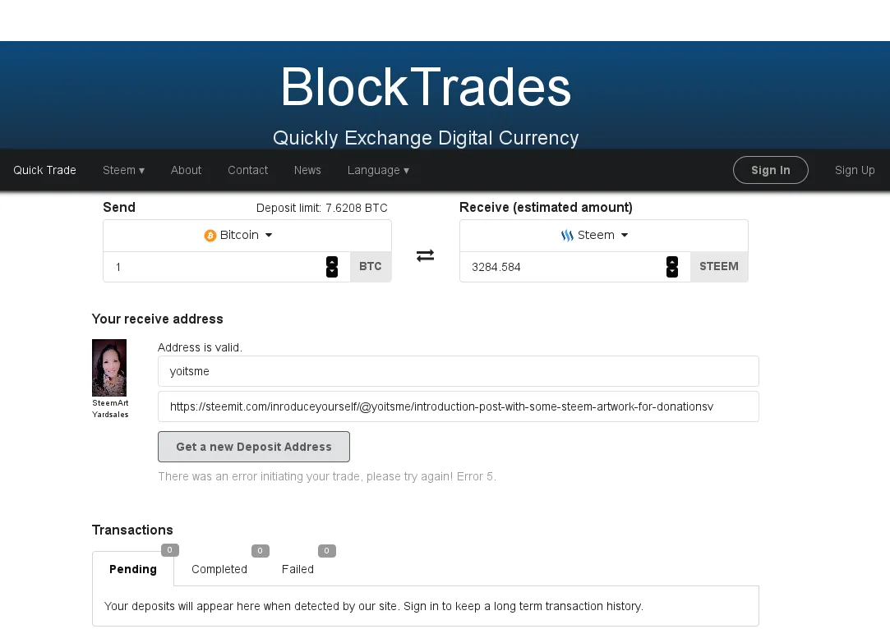The height and width of the screenshot is (629, 890).
Task: Click the Failed tab count badge
Action: point(326,550)
